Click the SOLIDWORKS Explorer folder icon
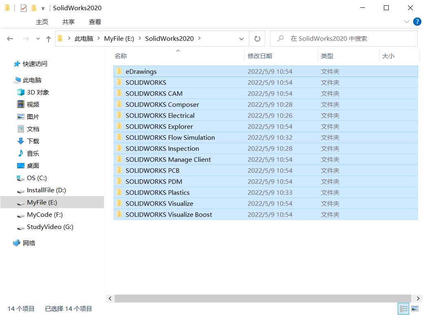Viewport: 423px width, 315px height. pos(119,126)
